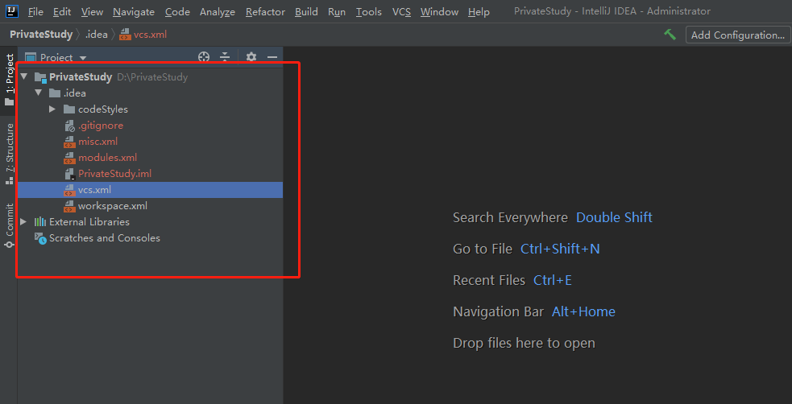Image resolution: width=792 pixels, height=404 pixels.
Task: Hide the Project panel with minus icon
Action: [272, 57]
